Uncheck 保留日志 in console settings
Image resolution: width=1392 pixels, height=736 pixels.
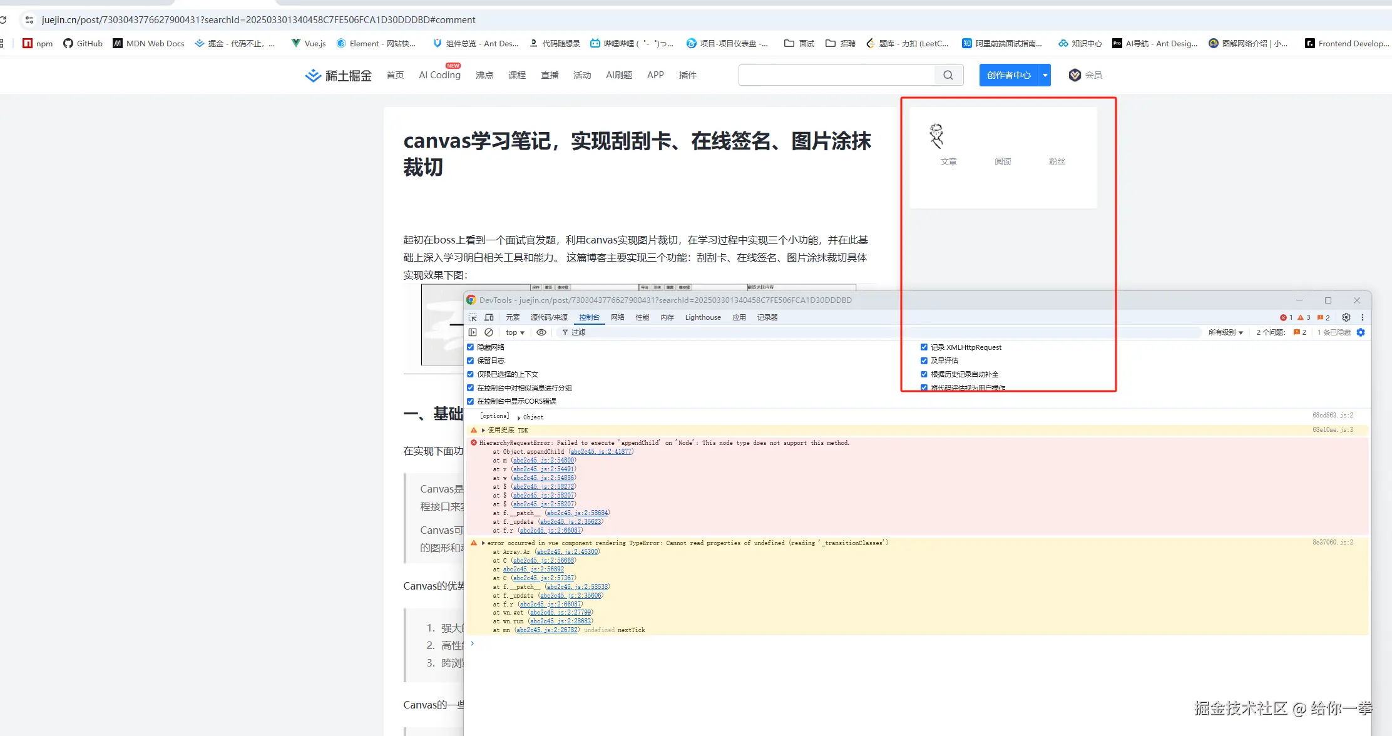pos(470,360)
